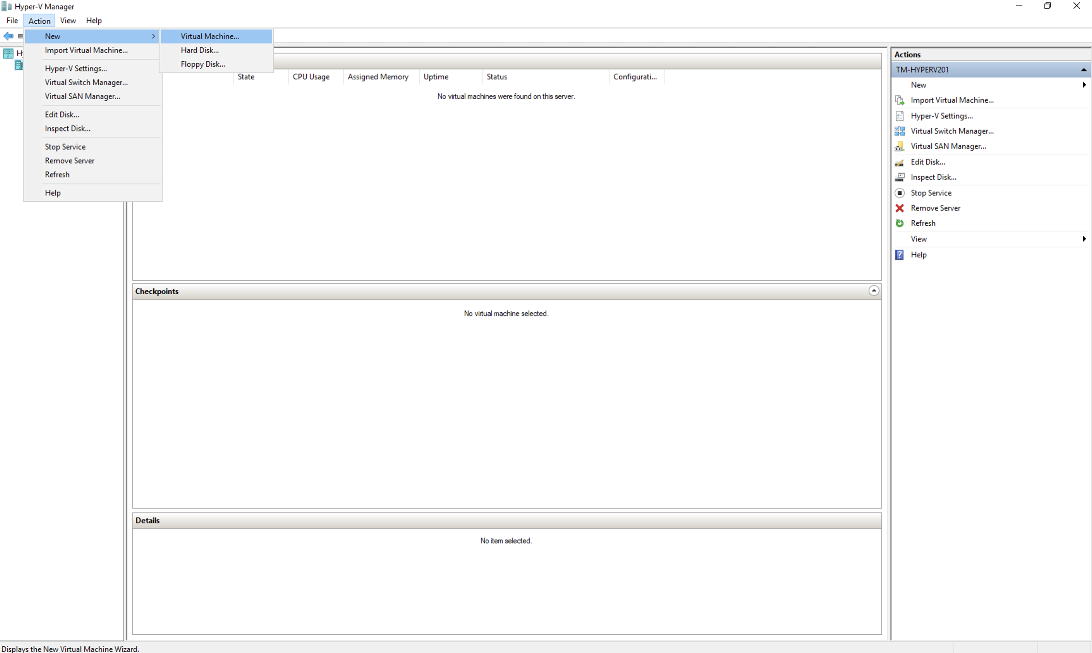Open Virtual SAN Manager via its Actions icon
The width and height of the screenshot is (1092, 653).
(900, 146)
